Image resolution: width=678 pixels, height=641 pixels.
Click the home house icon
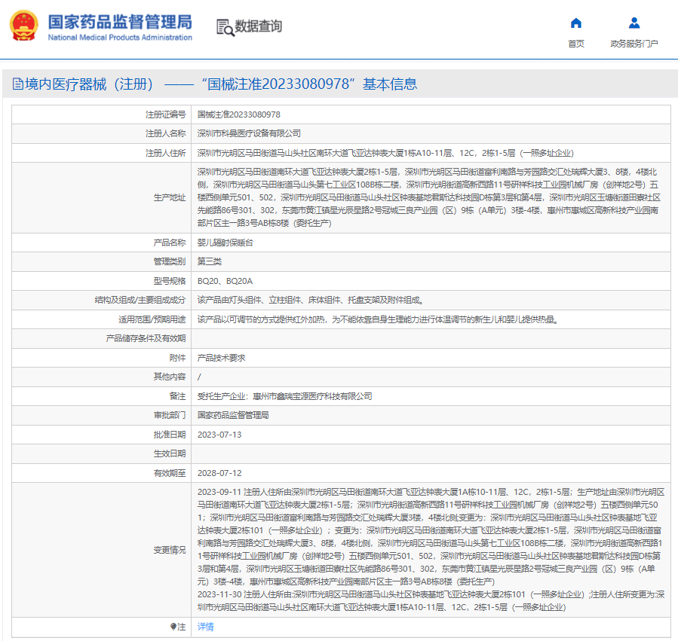(x=576, y=23)
